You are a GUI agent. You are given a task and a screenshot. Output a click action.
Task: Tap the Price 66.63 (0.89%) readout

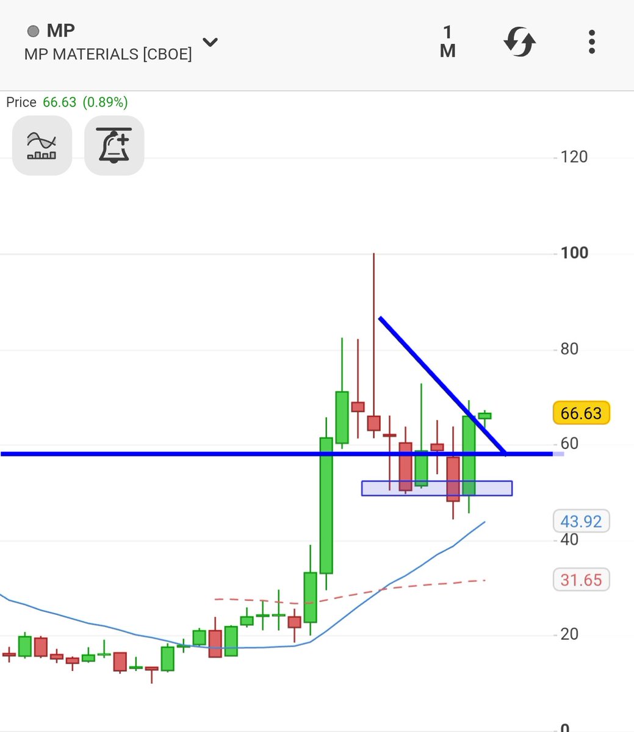(x=67, y=102)
